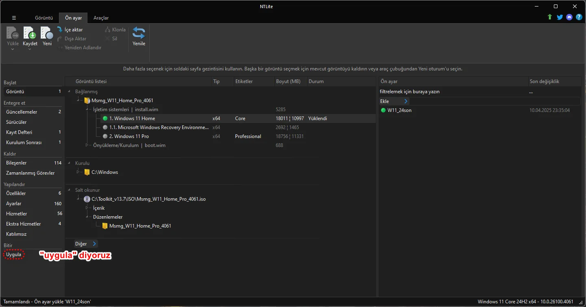
Task: Click the blue help question icon
Action: point(579,17)
